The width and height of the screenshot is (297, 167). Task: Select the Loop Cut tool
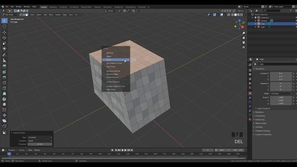pos(4,83)
